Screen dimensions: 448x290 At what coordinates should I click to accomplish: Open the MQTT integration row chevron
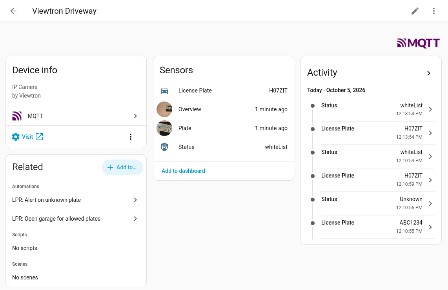click(x=135, y=116)
